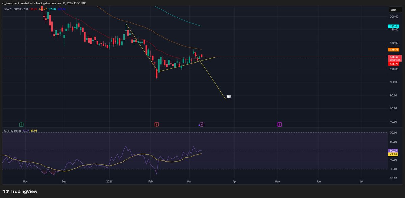405x198 pixels.
Task: Click the flag marker at the trendline end
Action: pyautogui.click(x=228, y=97)
